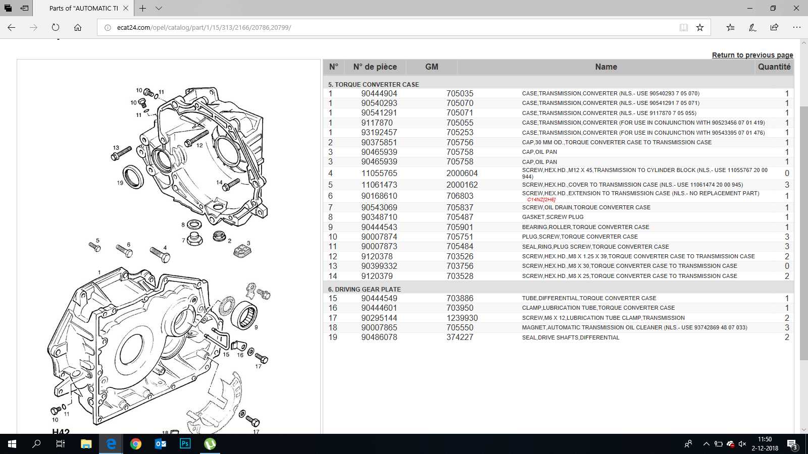Click the Quantité column header
Image resolution: width=808 pixels, height=454 pixels.
[x=774, y=67]
